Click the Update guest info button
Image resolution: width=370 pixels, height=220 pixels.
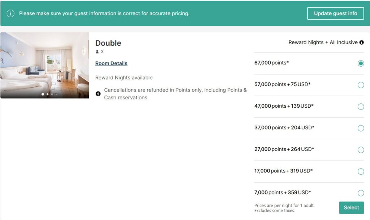click(335, 14)
